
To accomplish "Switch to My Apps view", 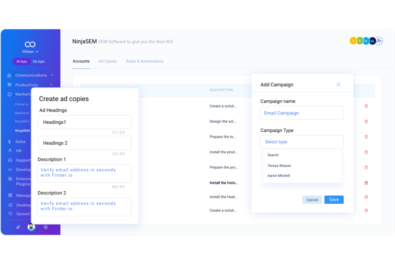I will (x=39, y=62).
